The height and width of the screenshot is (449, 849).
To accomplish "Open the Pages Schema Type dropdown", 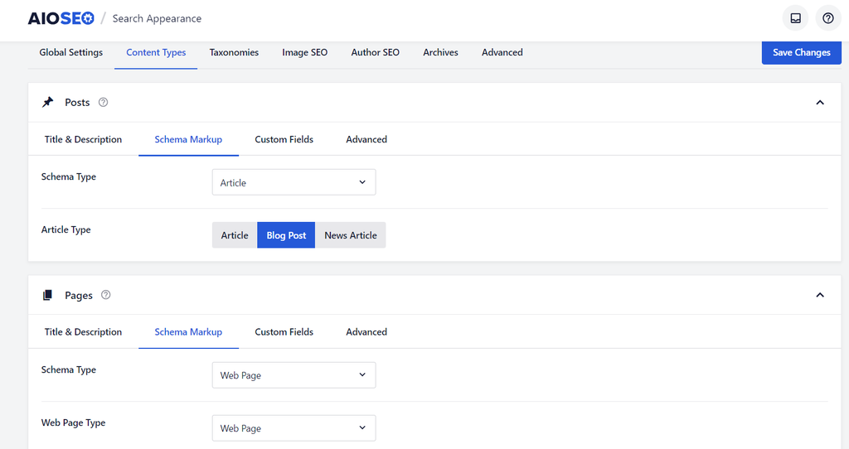I will click(294, 375).
